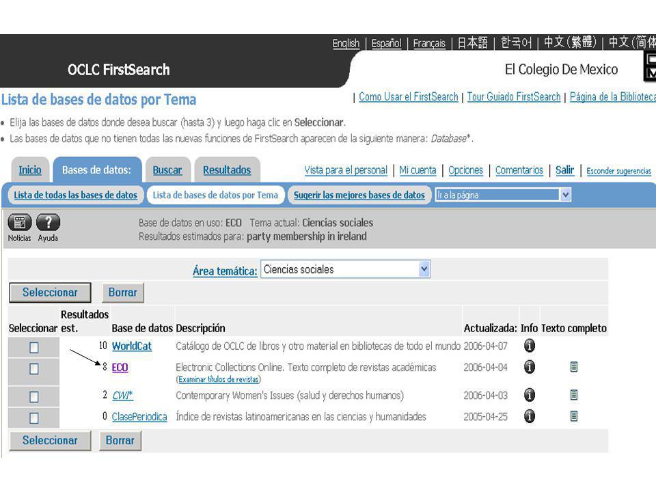Show info for WorldCat database
This screenshot has width=656, height=492.
(x=529, y=346)
